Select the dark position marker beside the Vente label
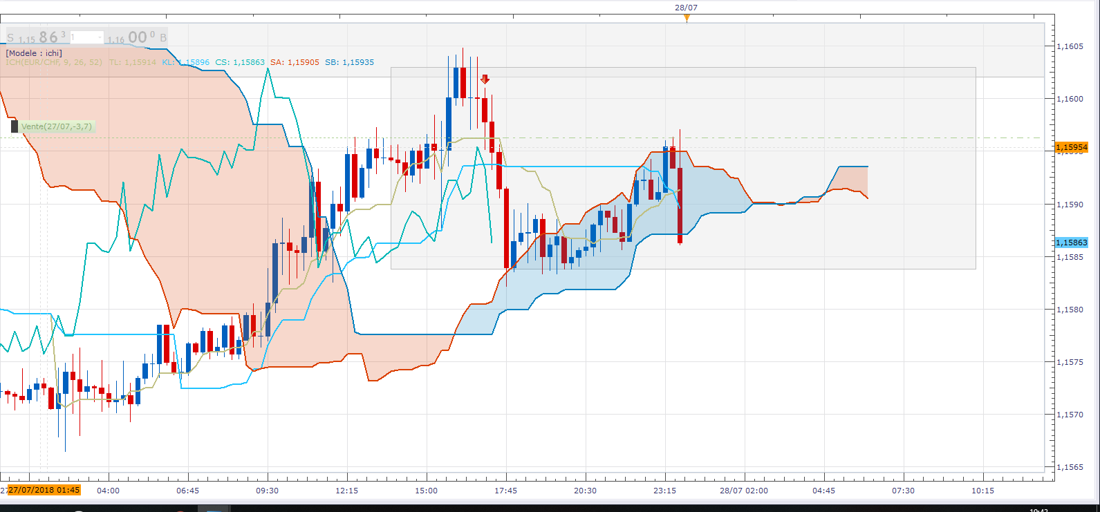This screenshot has width=1100, height=512. click(x=15, y=126)
